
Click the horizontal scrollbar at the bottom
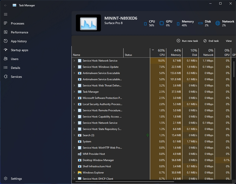tap(125, 182)
